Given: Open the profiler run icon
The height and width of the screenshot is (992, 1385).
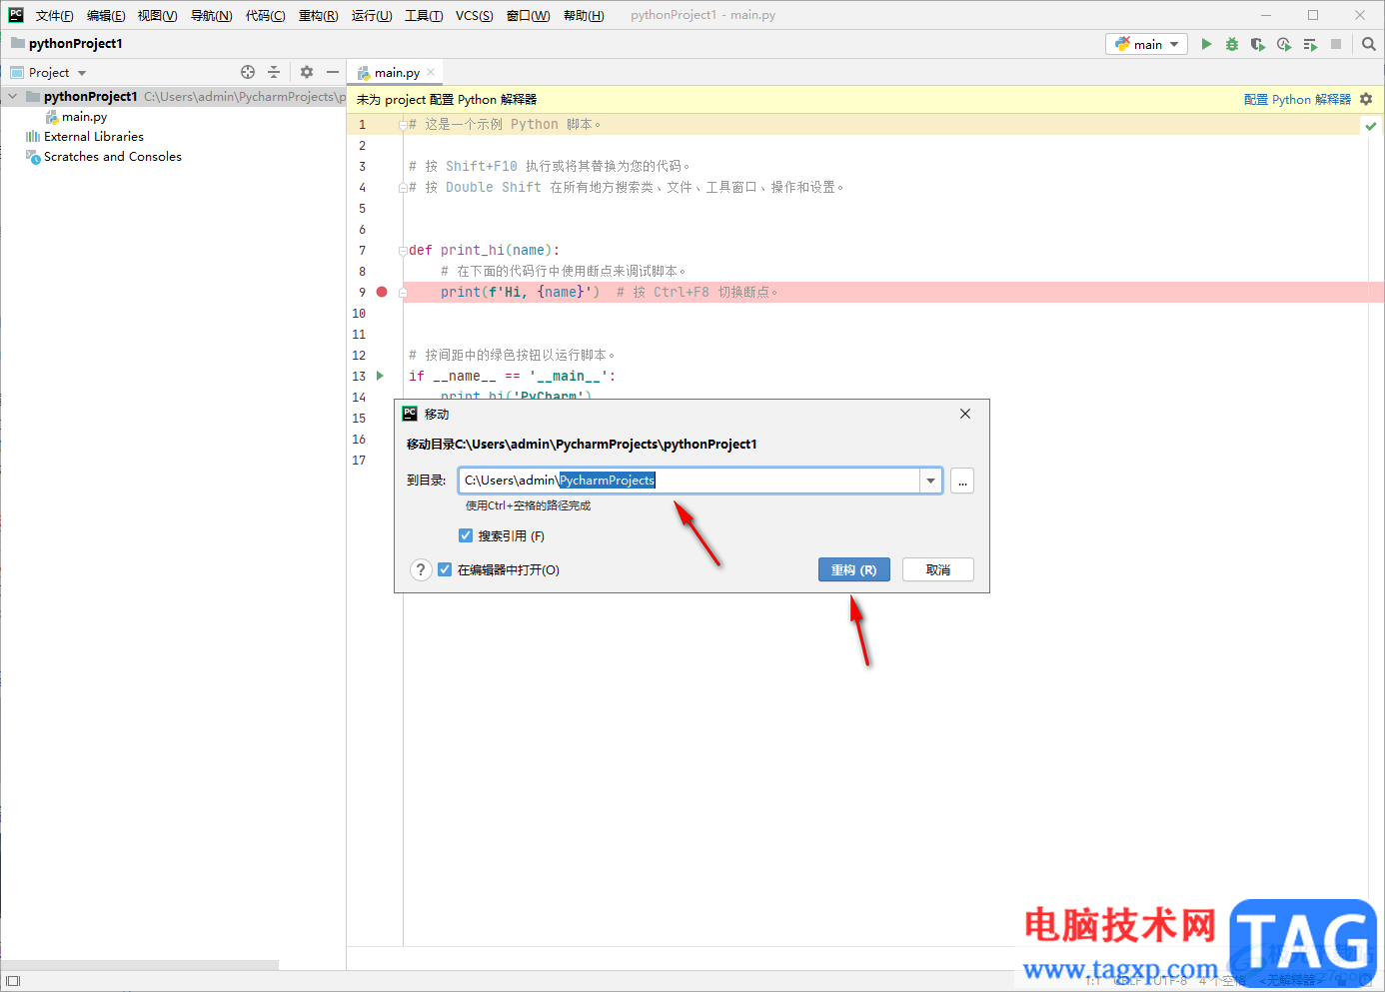Looking at the screenshot, I should point(1284,44).
